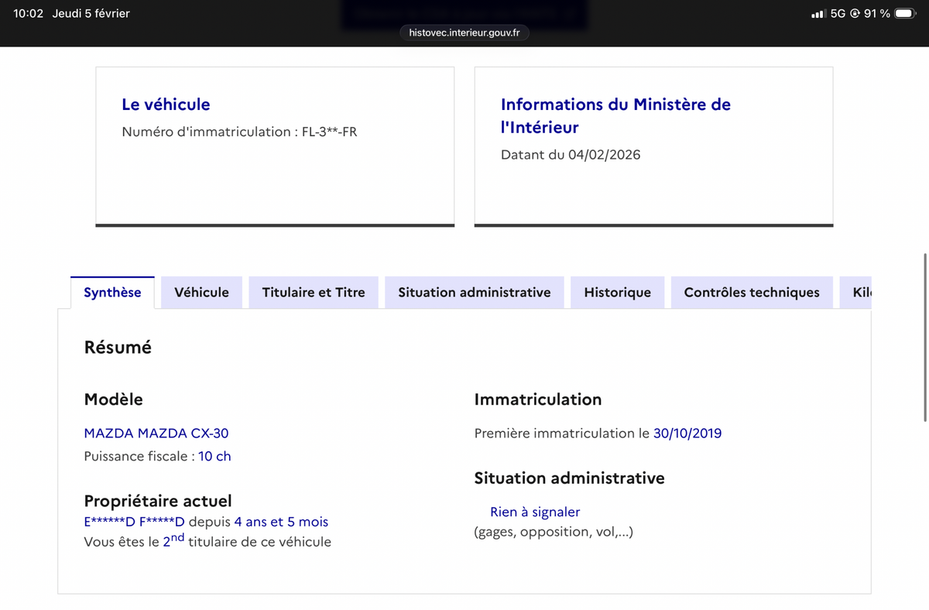Click the "Rien à signaler" status
This screenshot has height=610, width=929.
534,512
